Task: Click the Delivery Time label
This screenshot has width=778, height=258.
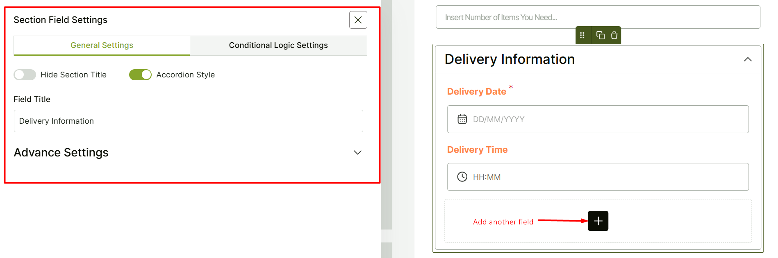Action: [x=477, y=150]
